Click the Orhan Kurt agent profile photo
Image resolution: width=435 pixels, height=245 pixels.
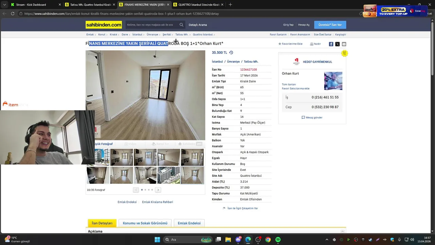point(333,81)
